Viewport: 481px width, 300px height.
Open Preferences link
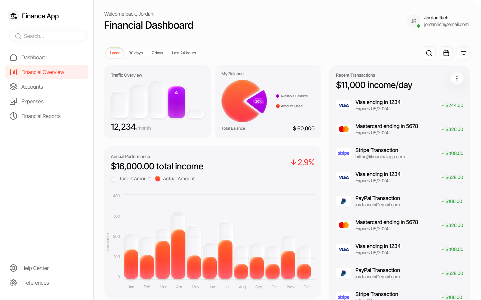pyautogui.click(x=47, y=283)
